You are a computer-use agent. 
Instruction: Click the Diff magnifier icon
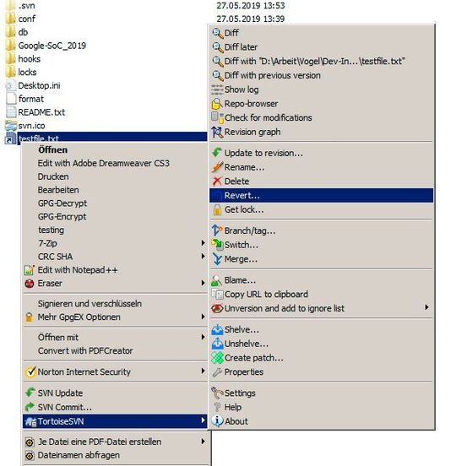point(217,33)
